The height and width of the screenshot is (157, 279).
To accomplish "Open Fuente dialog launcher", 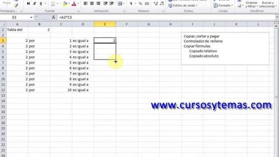I will (78, 11).
